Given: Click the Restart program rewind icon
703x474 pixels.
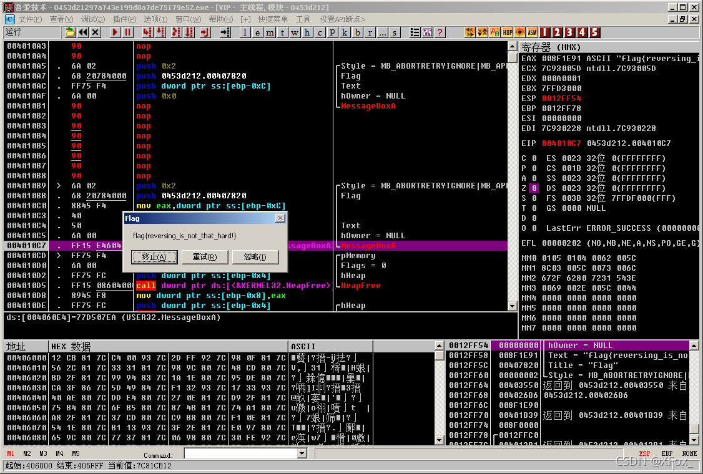Looking at the screenshot, I should coord(83,32).
